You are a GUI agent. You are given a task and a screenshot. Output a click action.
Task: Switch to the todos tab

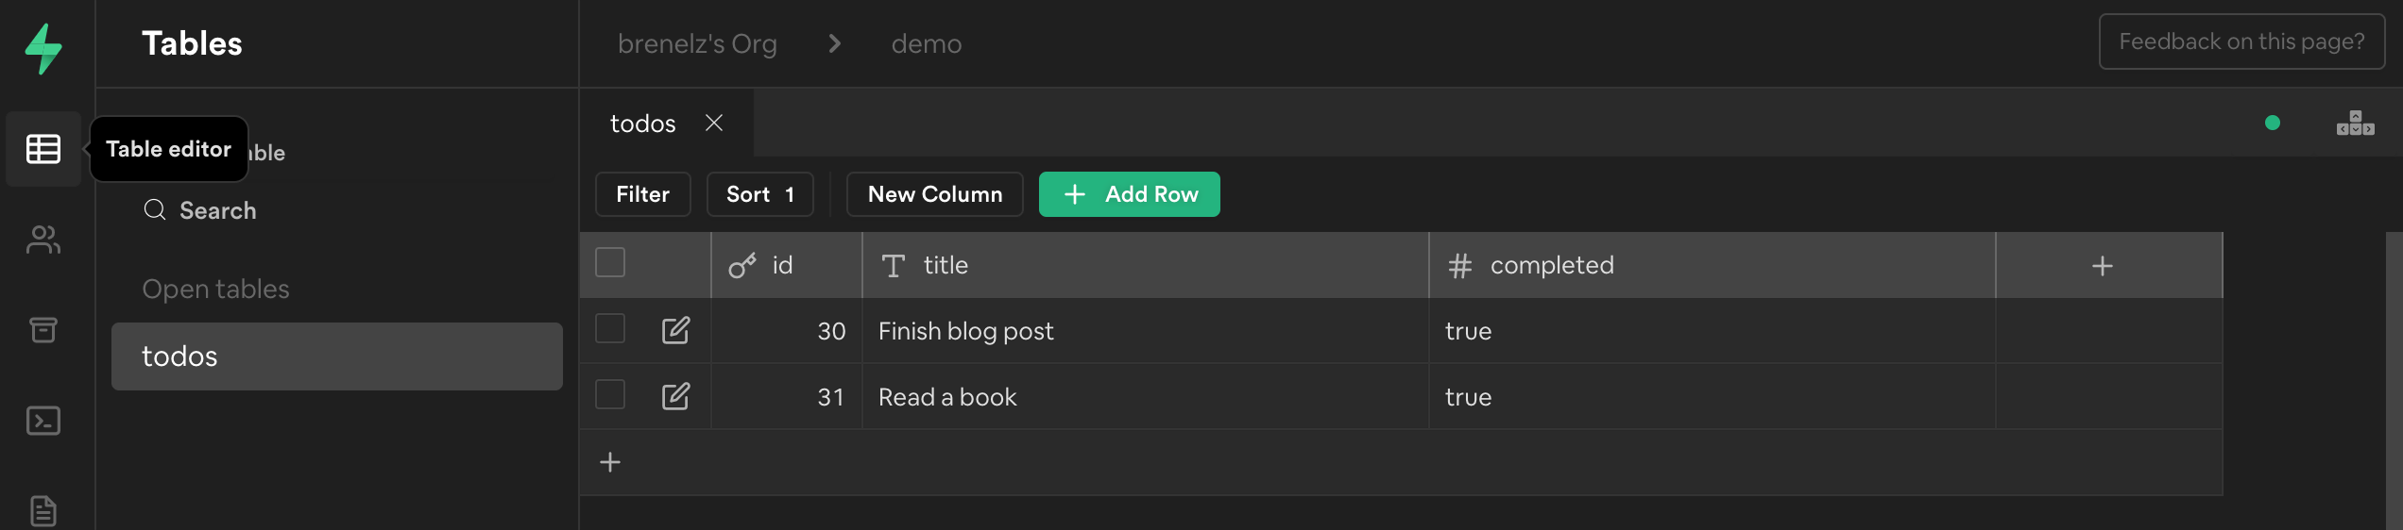(643, 124)
